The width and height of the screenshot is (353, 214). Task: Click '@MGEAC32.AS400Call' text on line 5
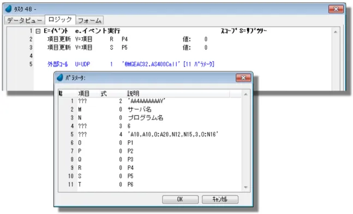[151, 64]
